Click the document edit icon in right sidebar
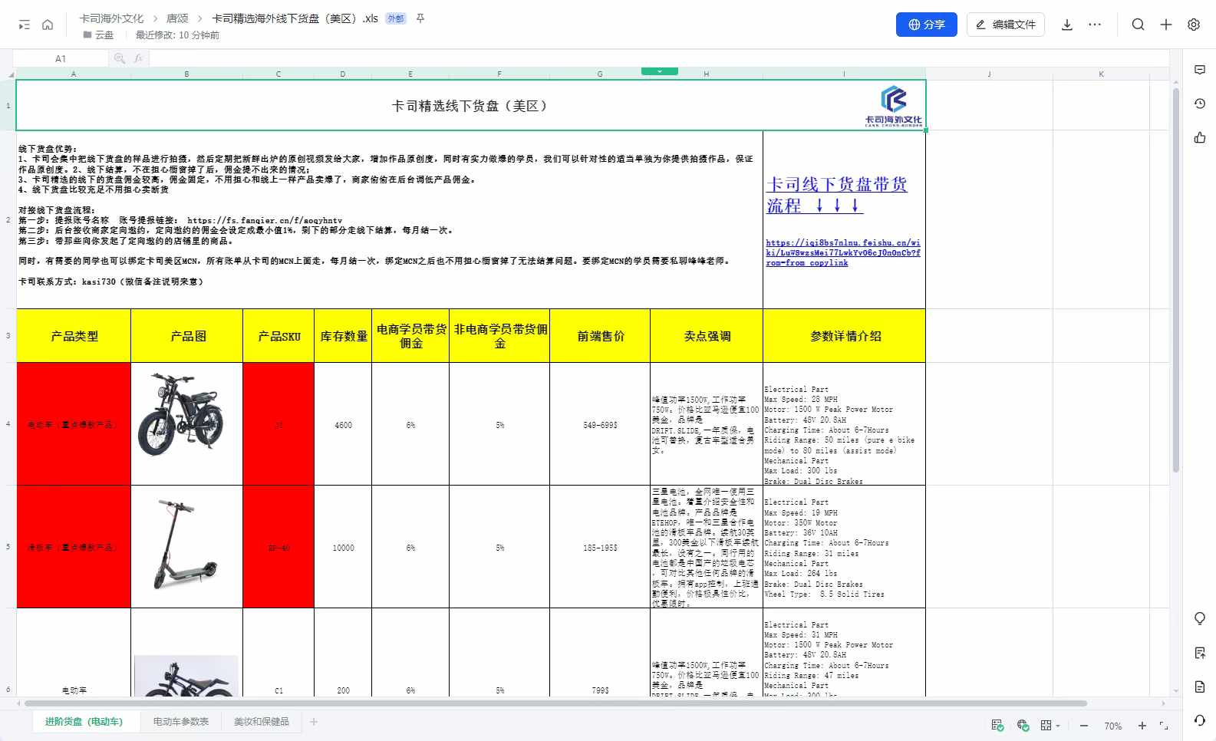The width and height of the screenshot is (1216, 741). click(x=1200, y=653)
